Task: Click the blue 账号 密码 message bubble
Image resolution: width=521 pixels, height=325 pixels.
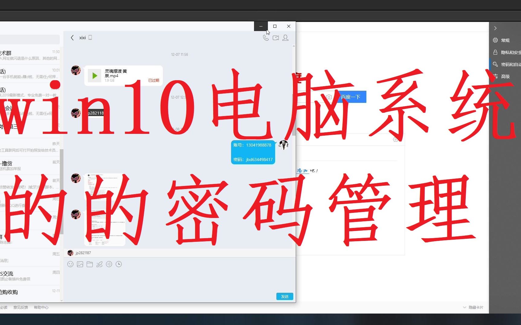Action: (x=253, y=152)
